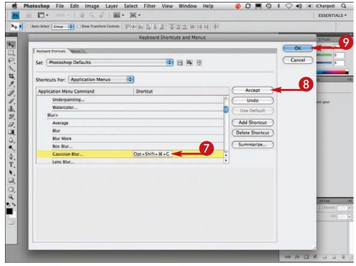Click the color ramp in Color panel
Screen dimensions: 356x266
coord(332,72)
